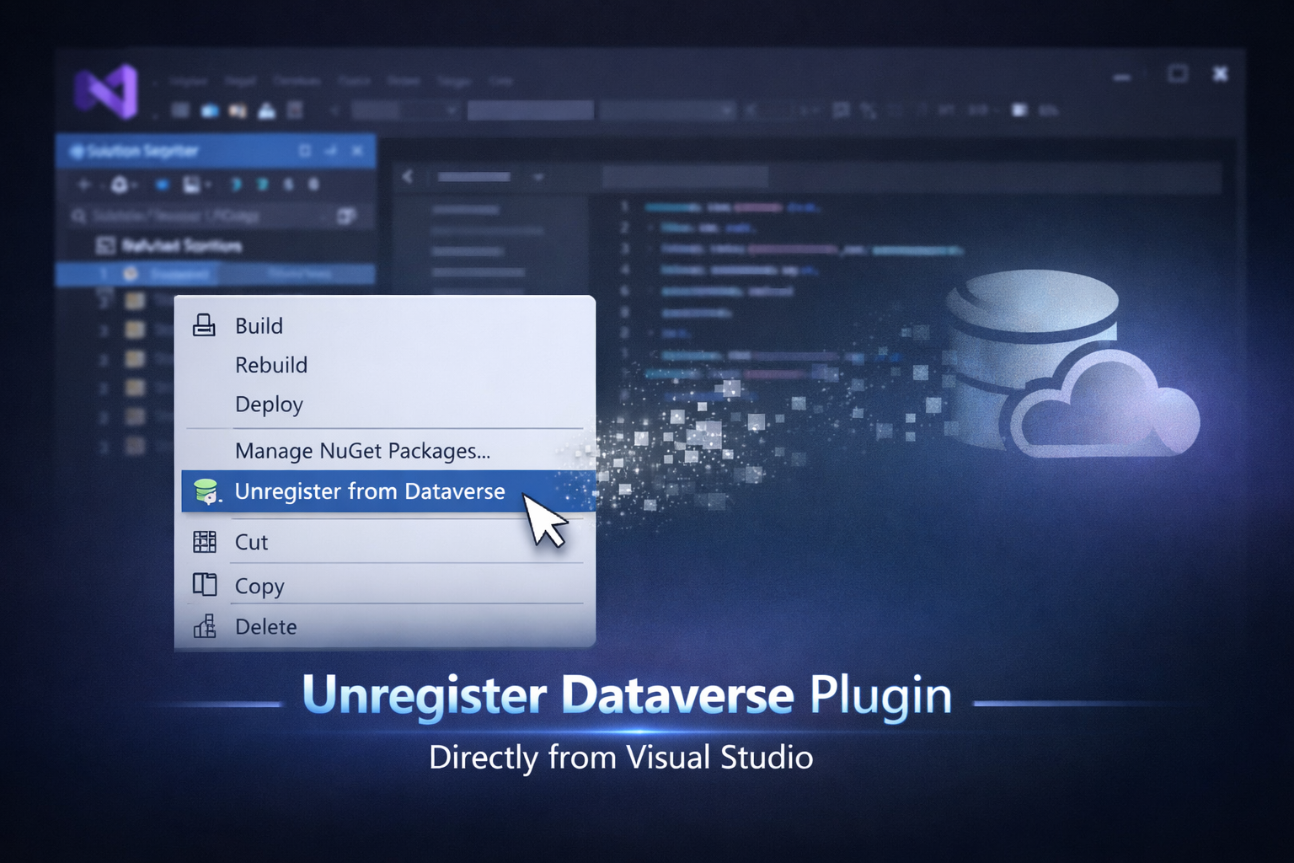Click the back navigation arrow above the editor

coord(408,177)
